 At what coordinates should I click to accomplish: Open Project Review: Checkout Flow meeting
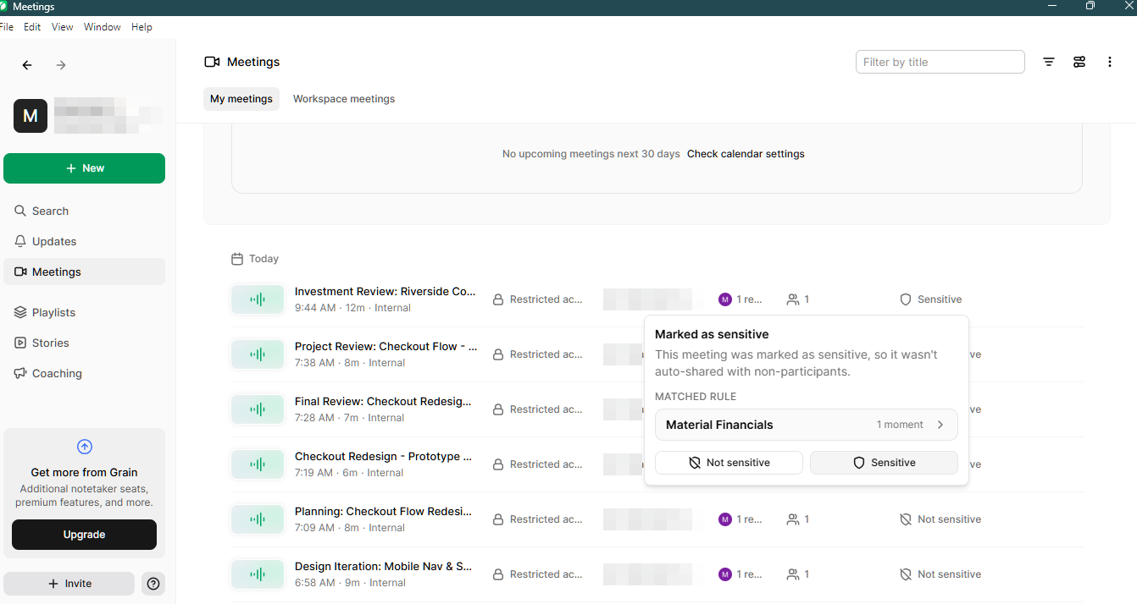(x=385, y=346)
